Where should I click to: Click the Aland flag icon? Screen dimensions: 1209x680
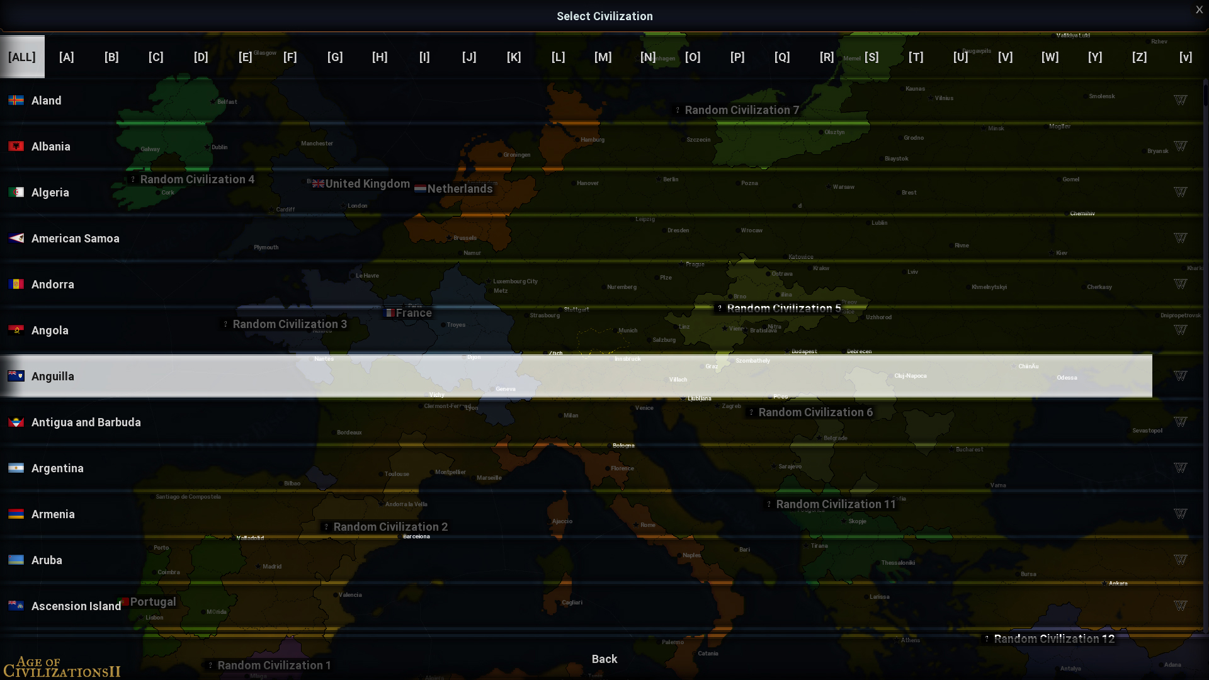[16, 100]
